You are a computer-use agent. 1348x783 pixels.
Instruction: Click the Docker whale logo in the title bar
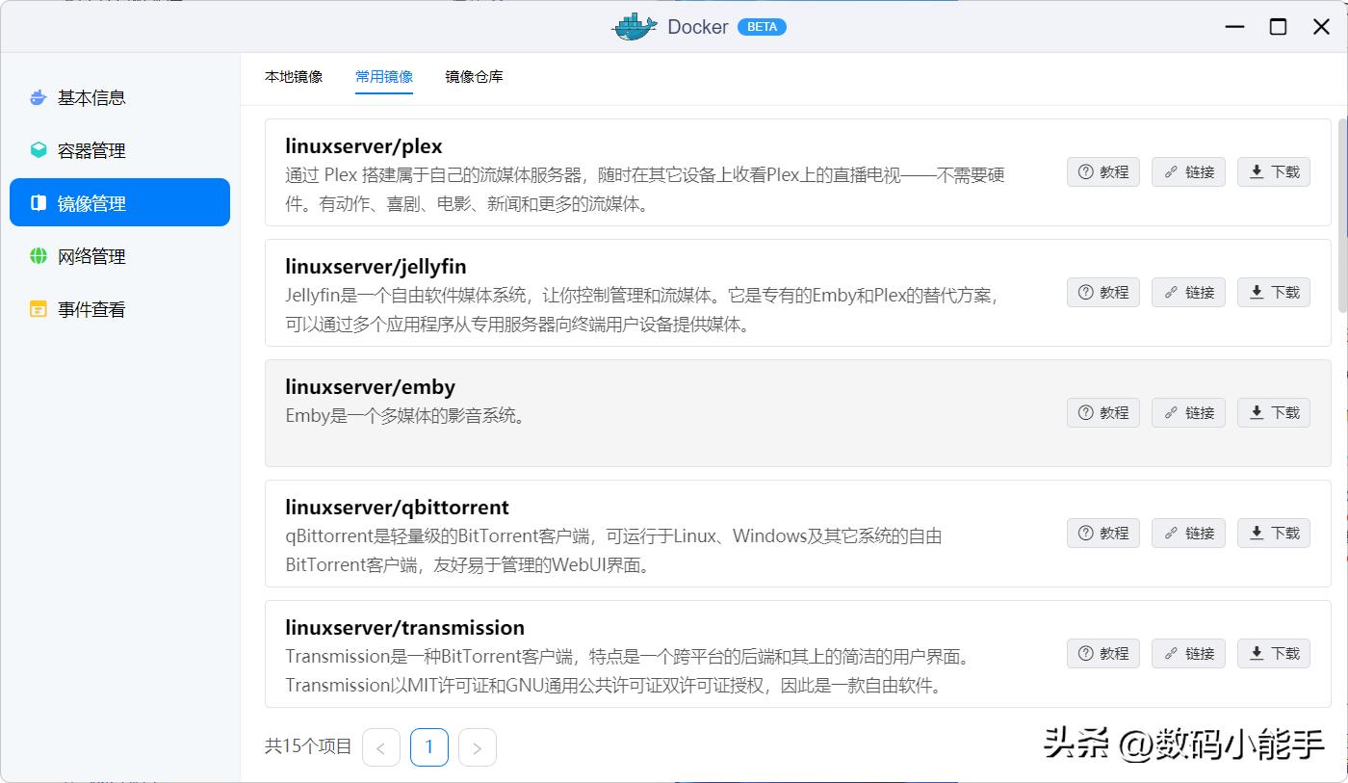tap(633, 26)
